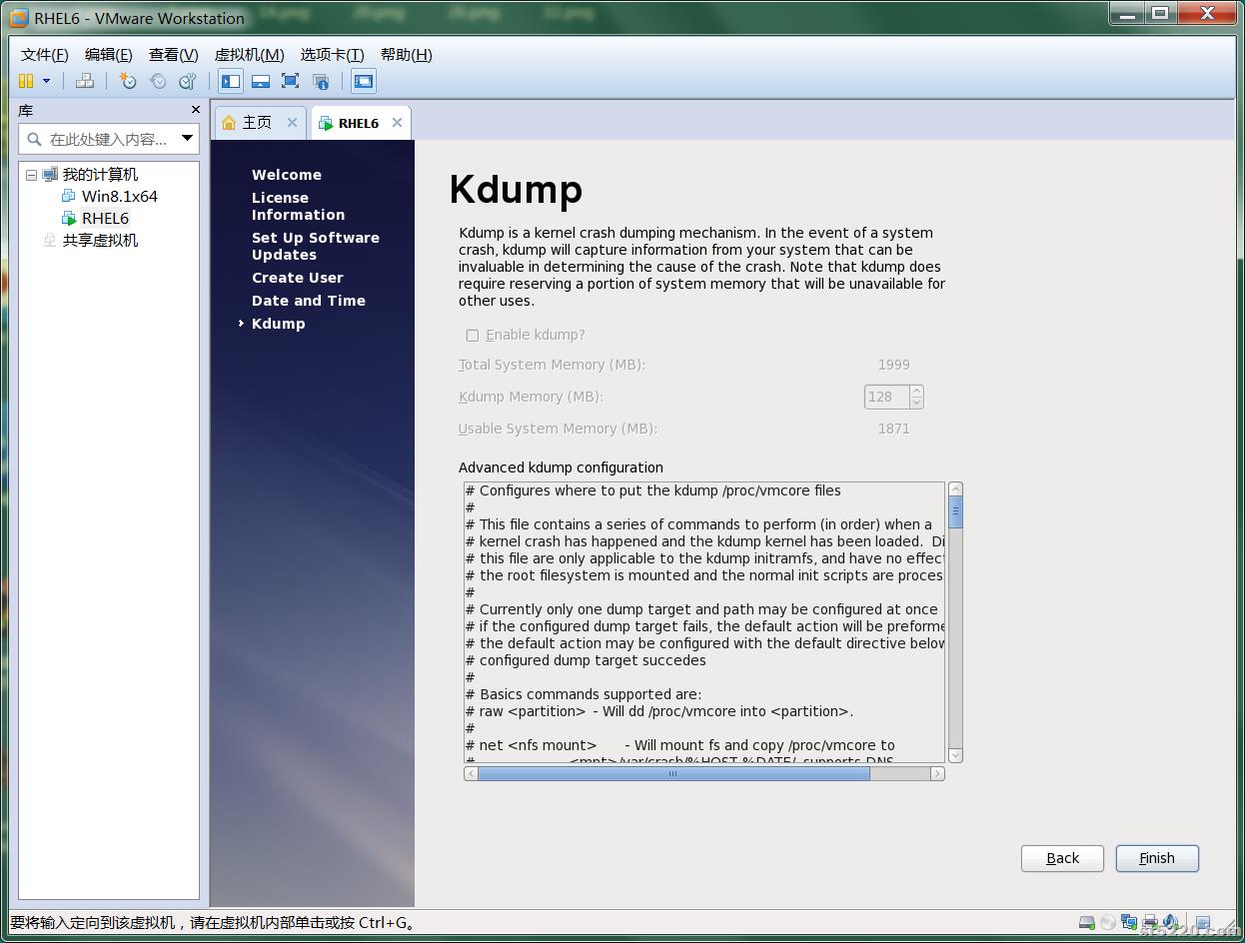Click the Unity mode toolbar icon
Screen dimensions: 1245x943
[321, 81]
